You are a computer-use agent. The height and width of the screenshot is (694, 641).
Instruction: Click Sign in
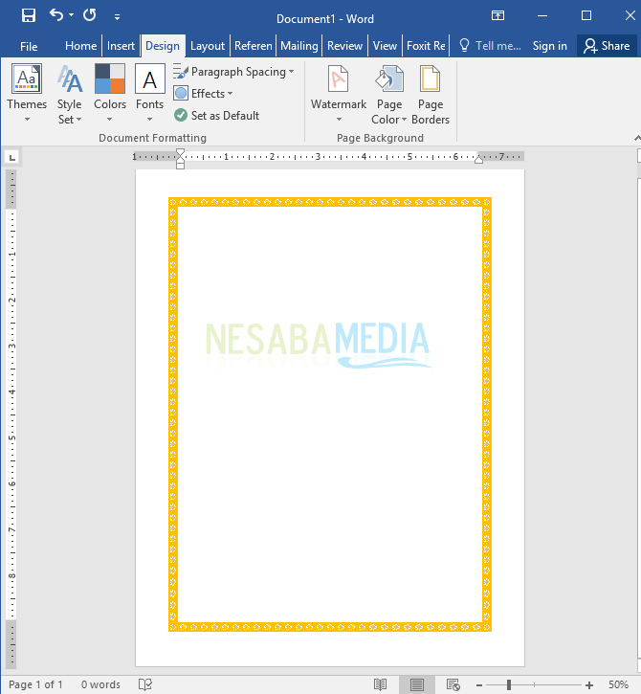tap(549, 46)
